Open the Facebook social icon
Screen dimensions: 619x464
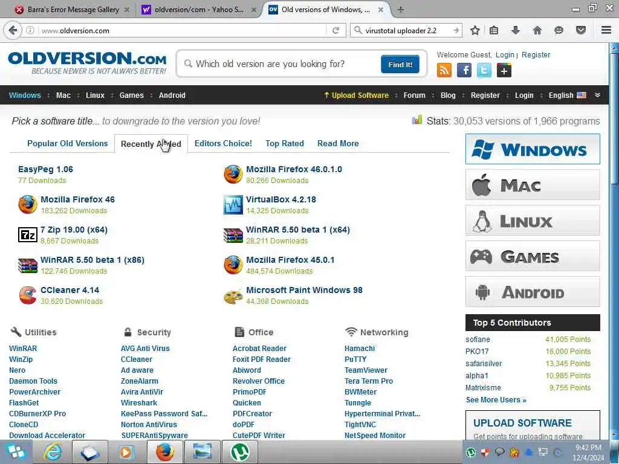pos(464,70)
